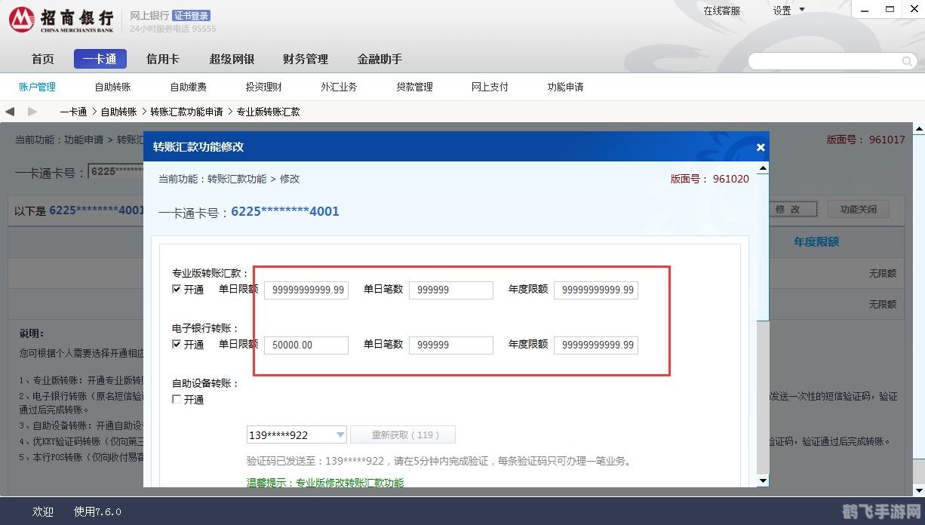This screenshot has height=525, width=925.
Task: Click the forward navigation arrow
Action: (x=32, y=111)
